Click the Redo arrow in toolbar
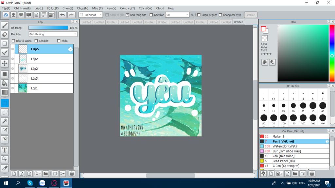Image resolution: width=335 pixels, height=188 pixels. (x=71, y=15)
